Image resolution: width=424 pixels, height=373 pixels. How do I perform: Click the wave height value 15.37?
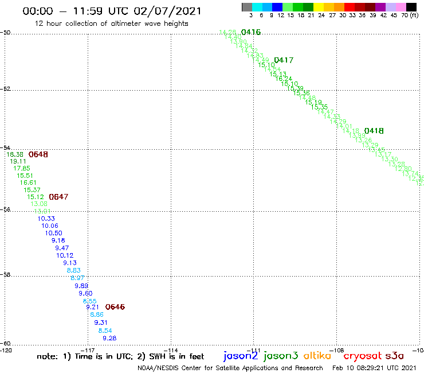click(x=32, y=190)
